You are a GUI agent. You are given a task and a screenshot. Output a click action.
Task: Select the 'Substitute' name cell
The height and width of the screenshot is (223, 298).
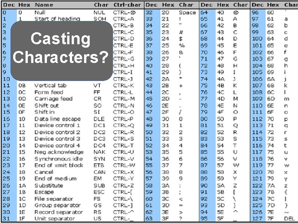[49, 186]
